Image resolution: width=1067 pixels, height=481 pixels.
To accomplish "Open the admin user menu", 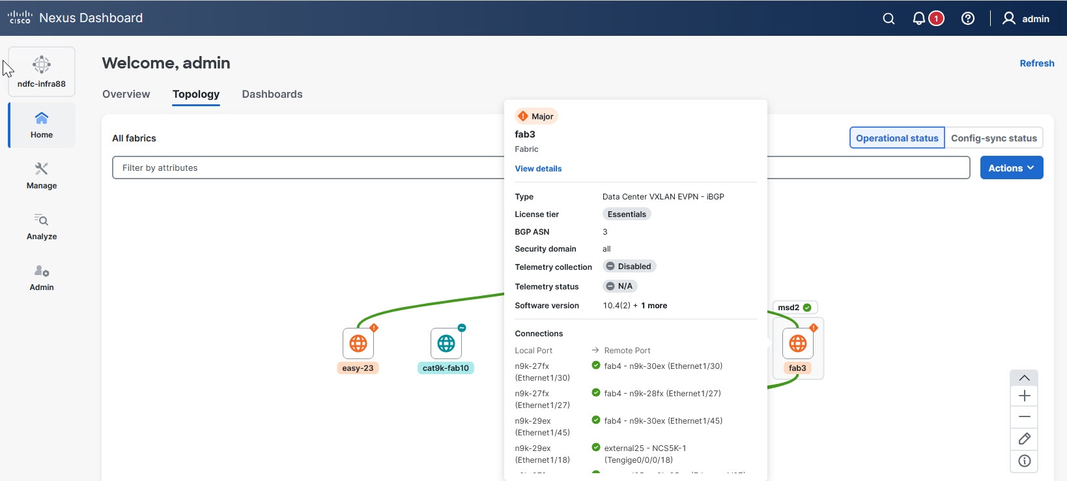I will point(1026,18).
